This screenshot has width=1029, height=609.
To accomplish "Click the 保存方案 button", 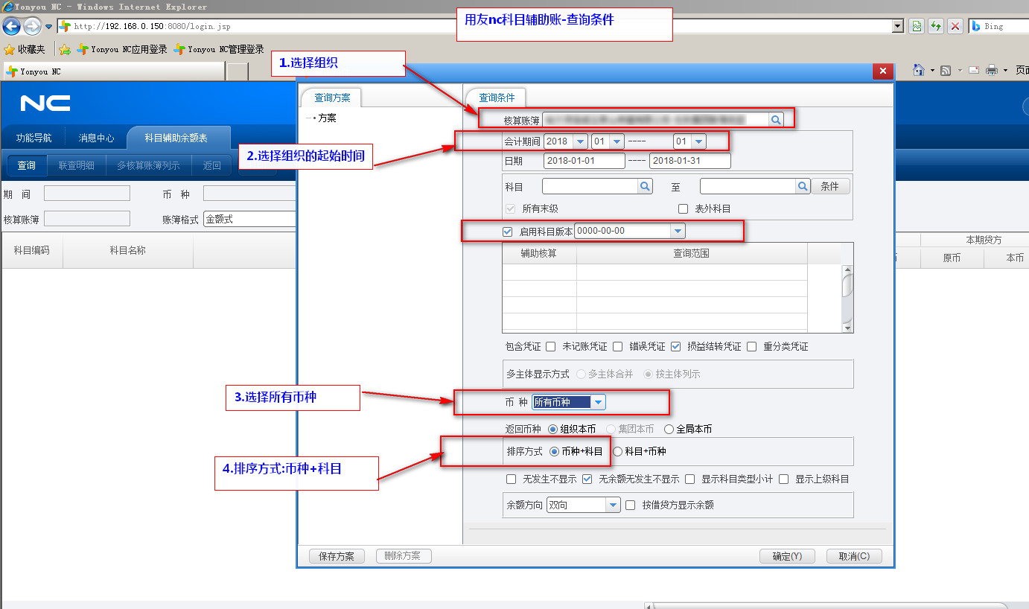I will click(336, 556).
